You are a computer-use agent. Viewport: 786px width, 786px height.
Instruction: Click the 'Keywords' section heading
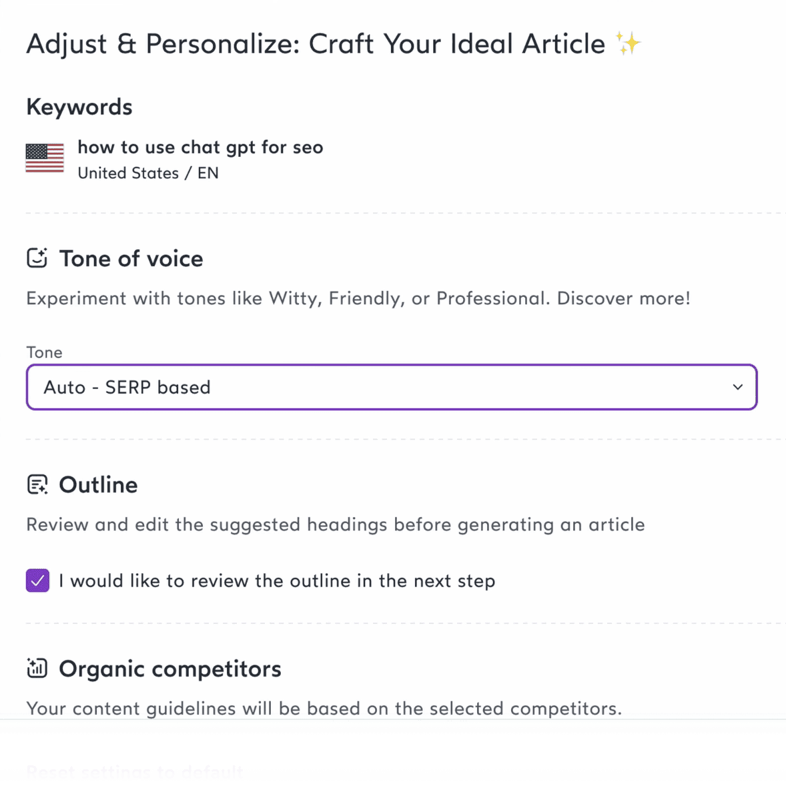79,106
